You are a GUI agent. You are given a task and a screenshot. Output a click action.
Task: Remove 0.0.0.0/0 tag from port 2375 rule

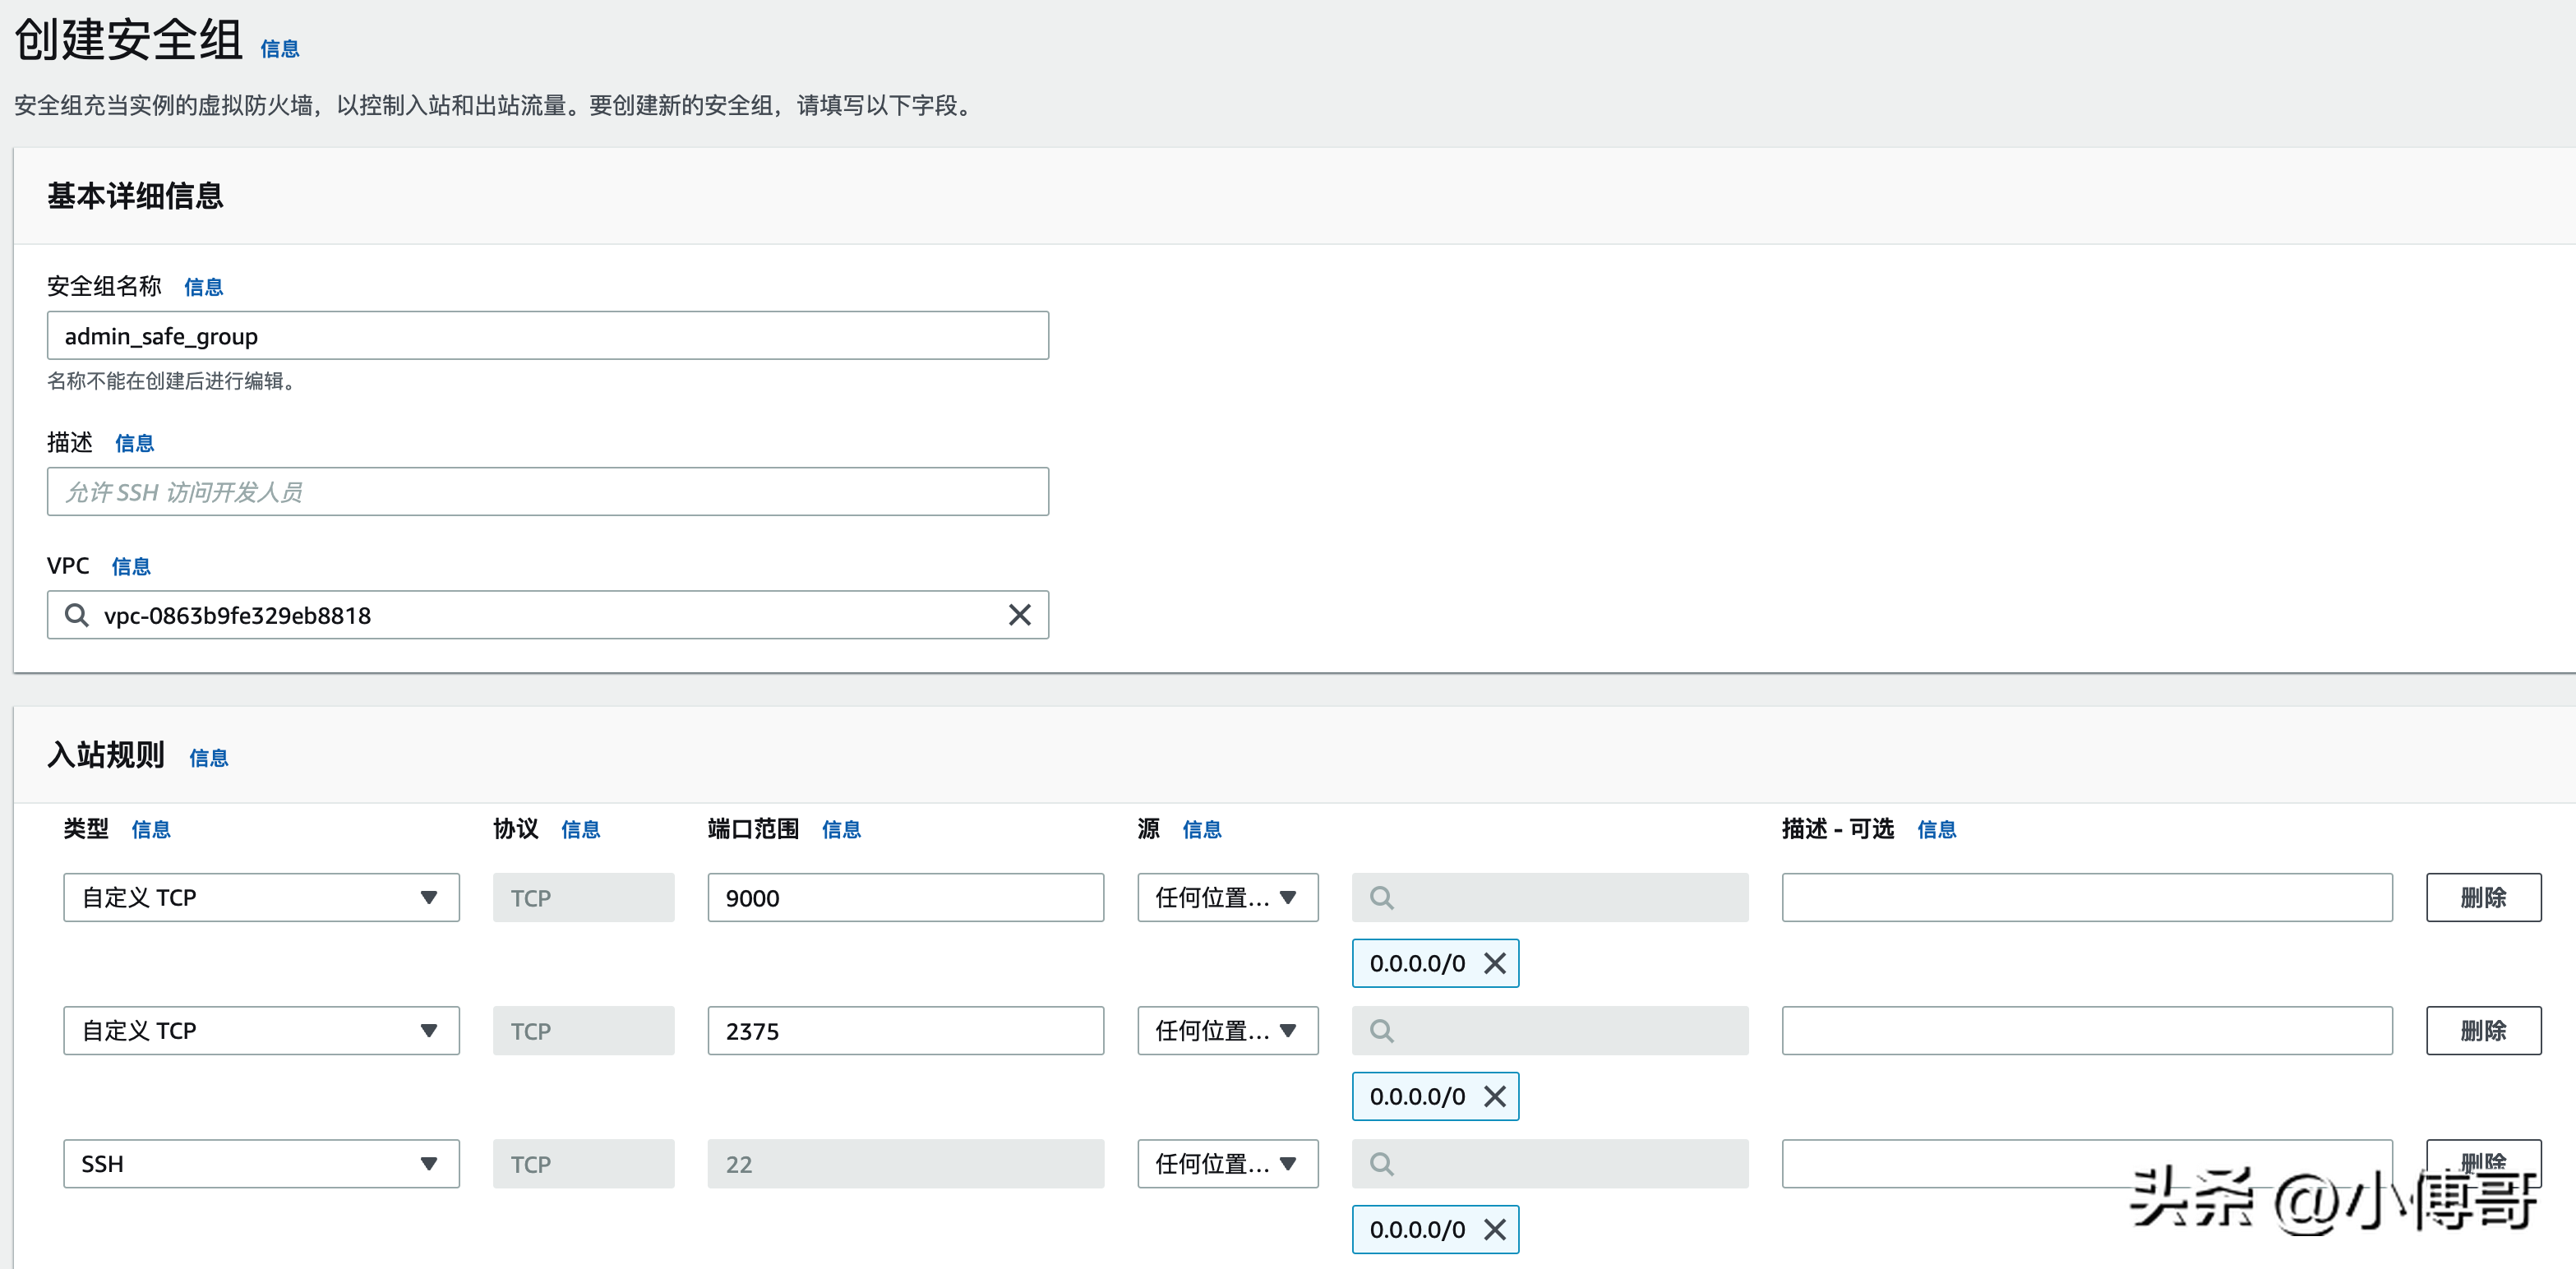click(1494, 1096)
